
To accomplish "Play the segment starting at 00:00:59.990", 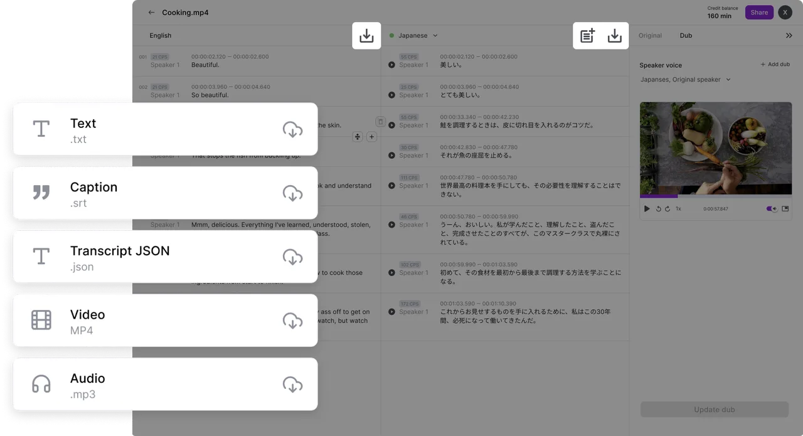I will [x=391, y=273].
